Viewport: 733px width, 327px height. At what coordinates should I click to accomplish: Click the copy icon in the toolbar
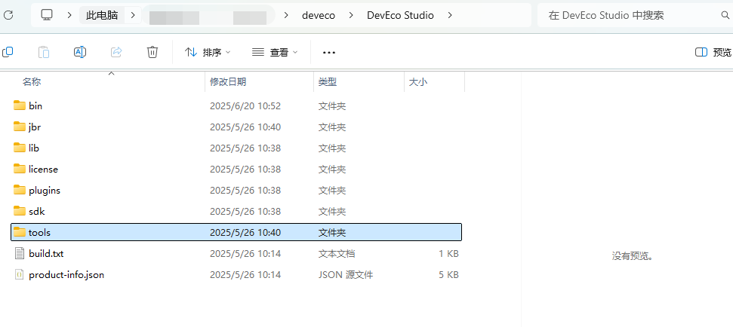tap(8, 52)
